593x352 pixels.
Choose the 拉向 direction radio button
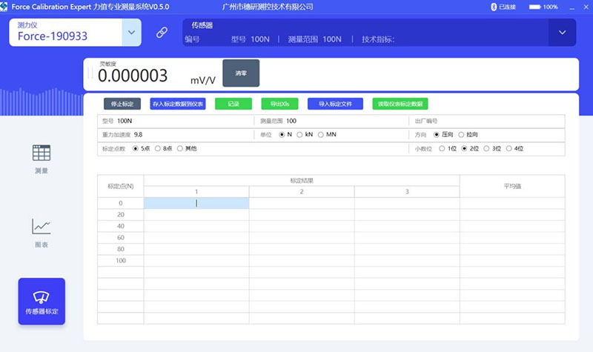461,135
